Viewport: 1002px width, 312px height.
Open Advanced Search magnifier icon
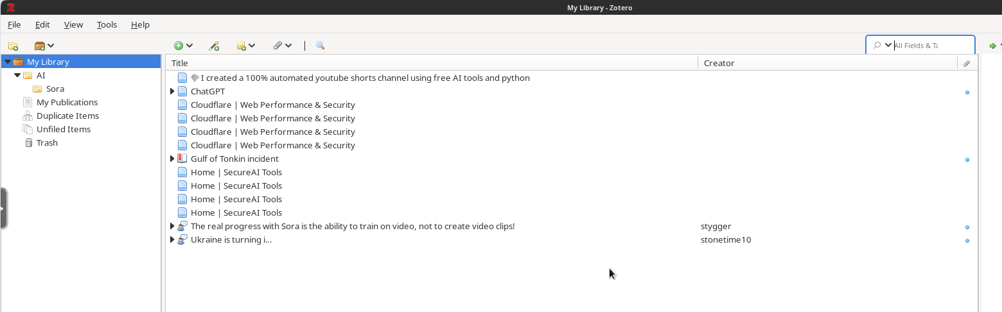click(x=320, y=46)
